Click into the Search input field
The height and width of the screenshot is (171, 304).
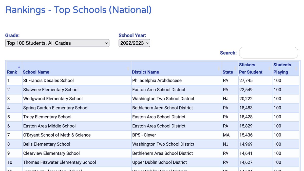point(269,53)
